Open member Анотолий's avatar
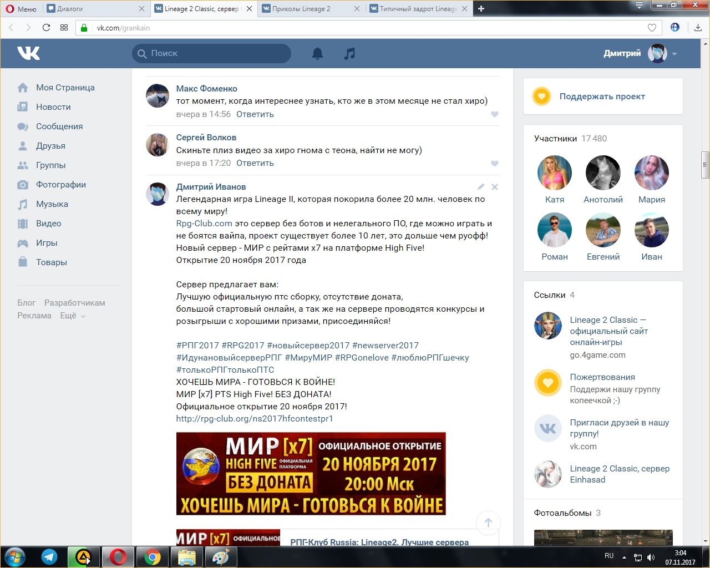This screenshot has width=710, height=568. [x=603, y=173]
